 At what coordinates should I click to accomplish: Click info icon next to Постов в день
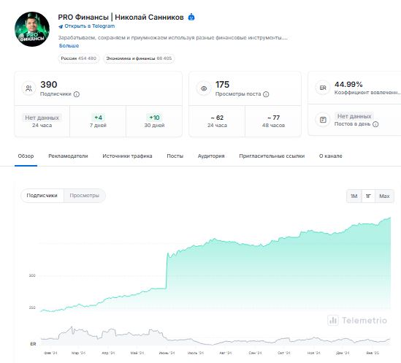[x=375, y=124]
